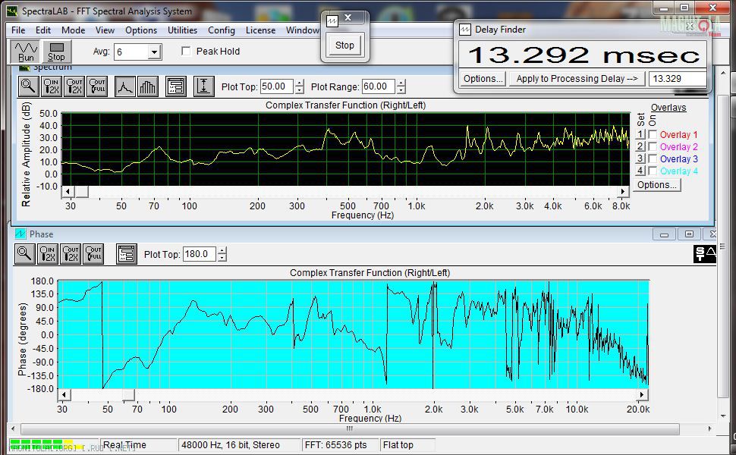Image resolution: width=736 pixels, height=455 pixels.
Task: Open Spectrum plot properties icon
Action: (176, 86)
